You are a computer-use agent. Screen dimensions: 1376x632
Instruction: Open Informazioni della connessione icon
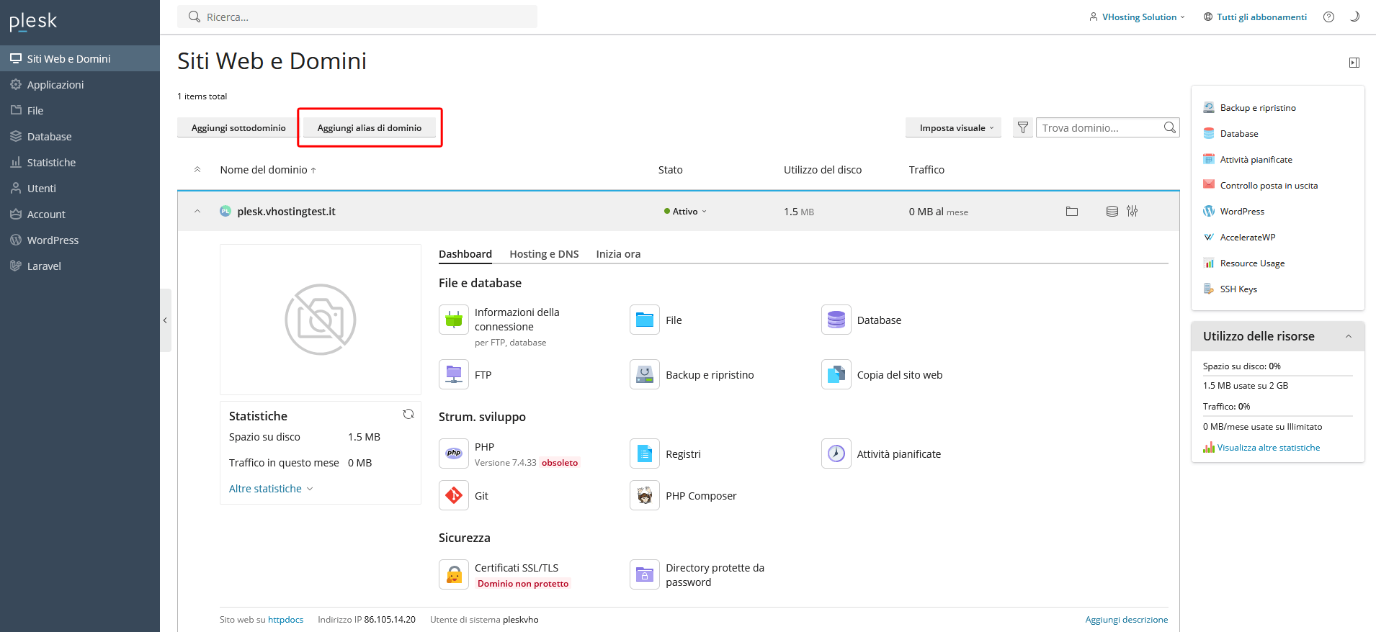point(454,320)
